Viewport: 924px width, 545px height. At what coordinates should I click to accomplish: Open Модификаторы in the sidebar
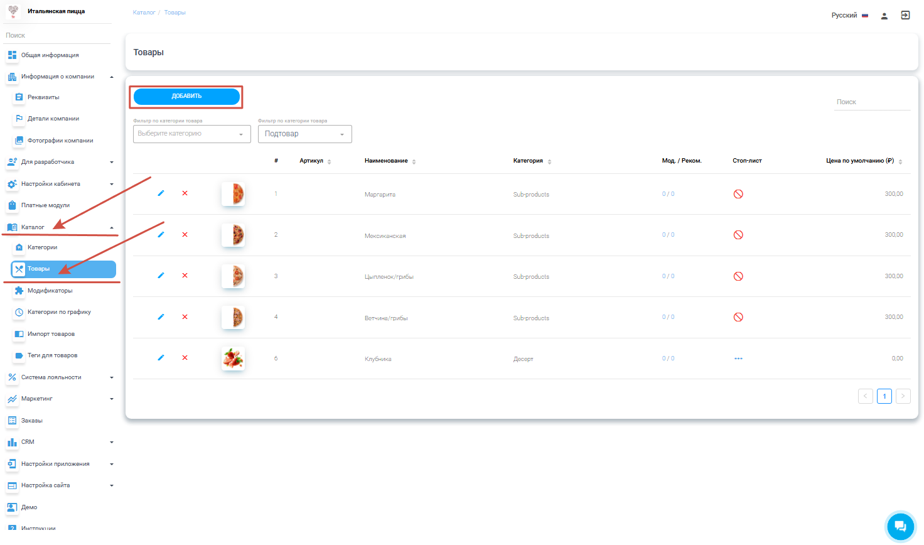[x=50, y=291]
